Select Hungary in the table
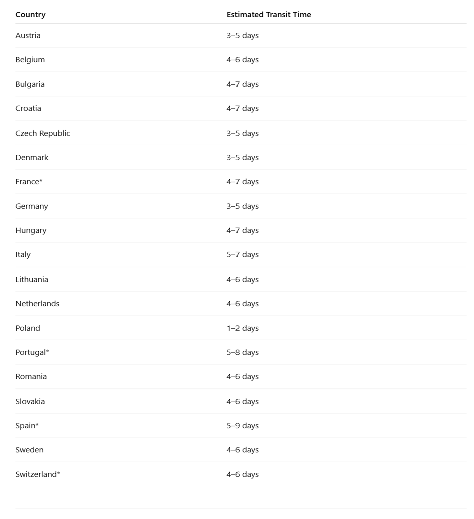 (x=31, y=230)
